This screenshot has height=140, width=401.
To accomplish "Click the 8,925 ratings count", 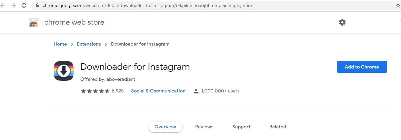I will tap(118, 91).
